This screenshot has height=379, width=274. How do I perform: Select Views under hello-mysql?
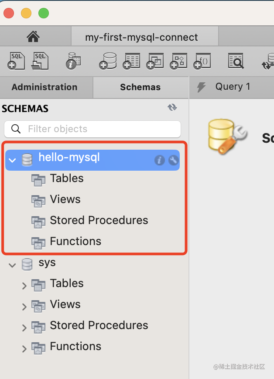[65, 200]
